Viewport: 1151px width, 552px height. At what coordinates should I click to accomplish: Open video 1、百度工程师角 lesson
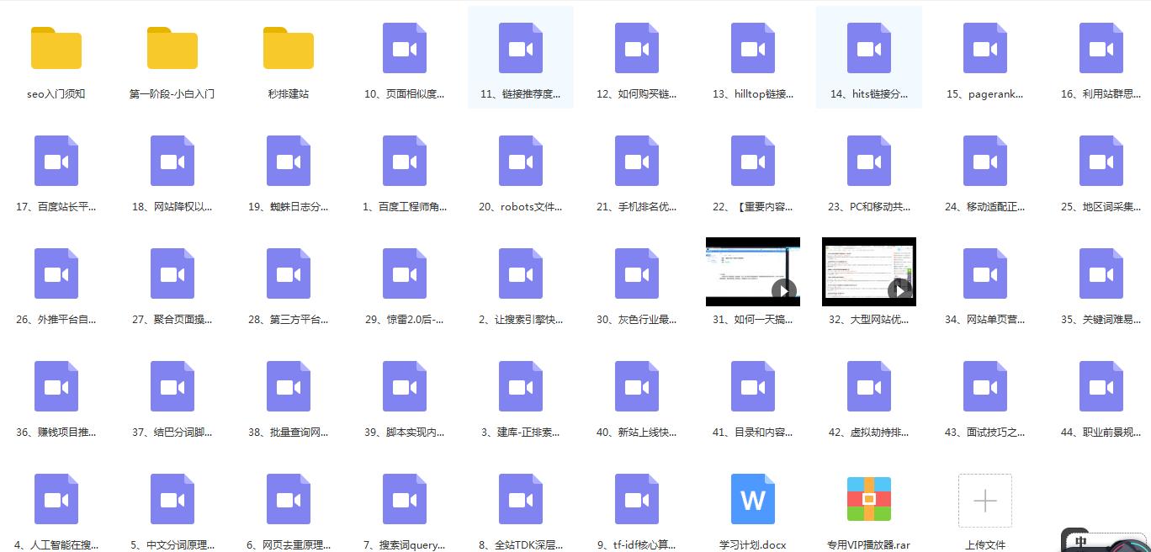coord(404,160)
